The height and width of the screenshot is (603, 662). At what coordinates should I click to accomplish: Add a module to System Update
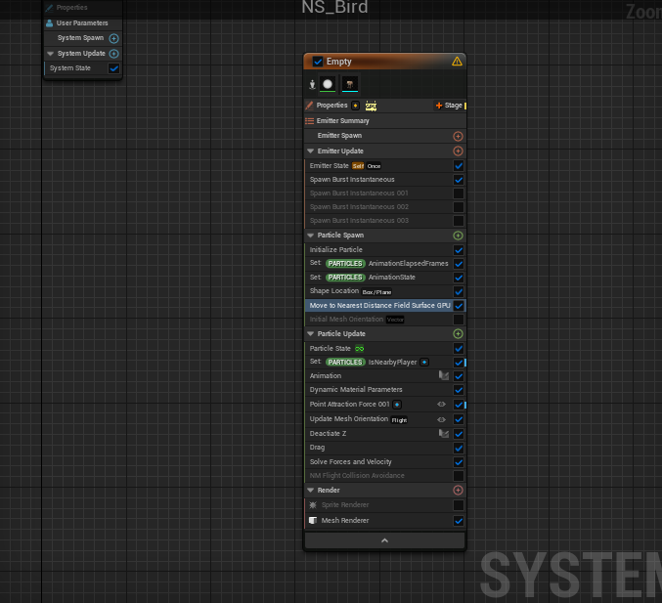pos(113,54)
